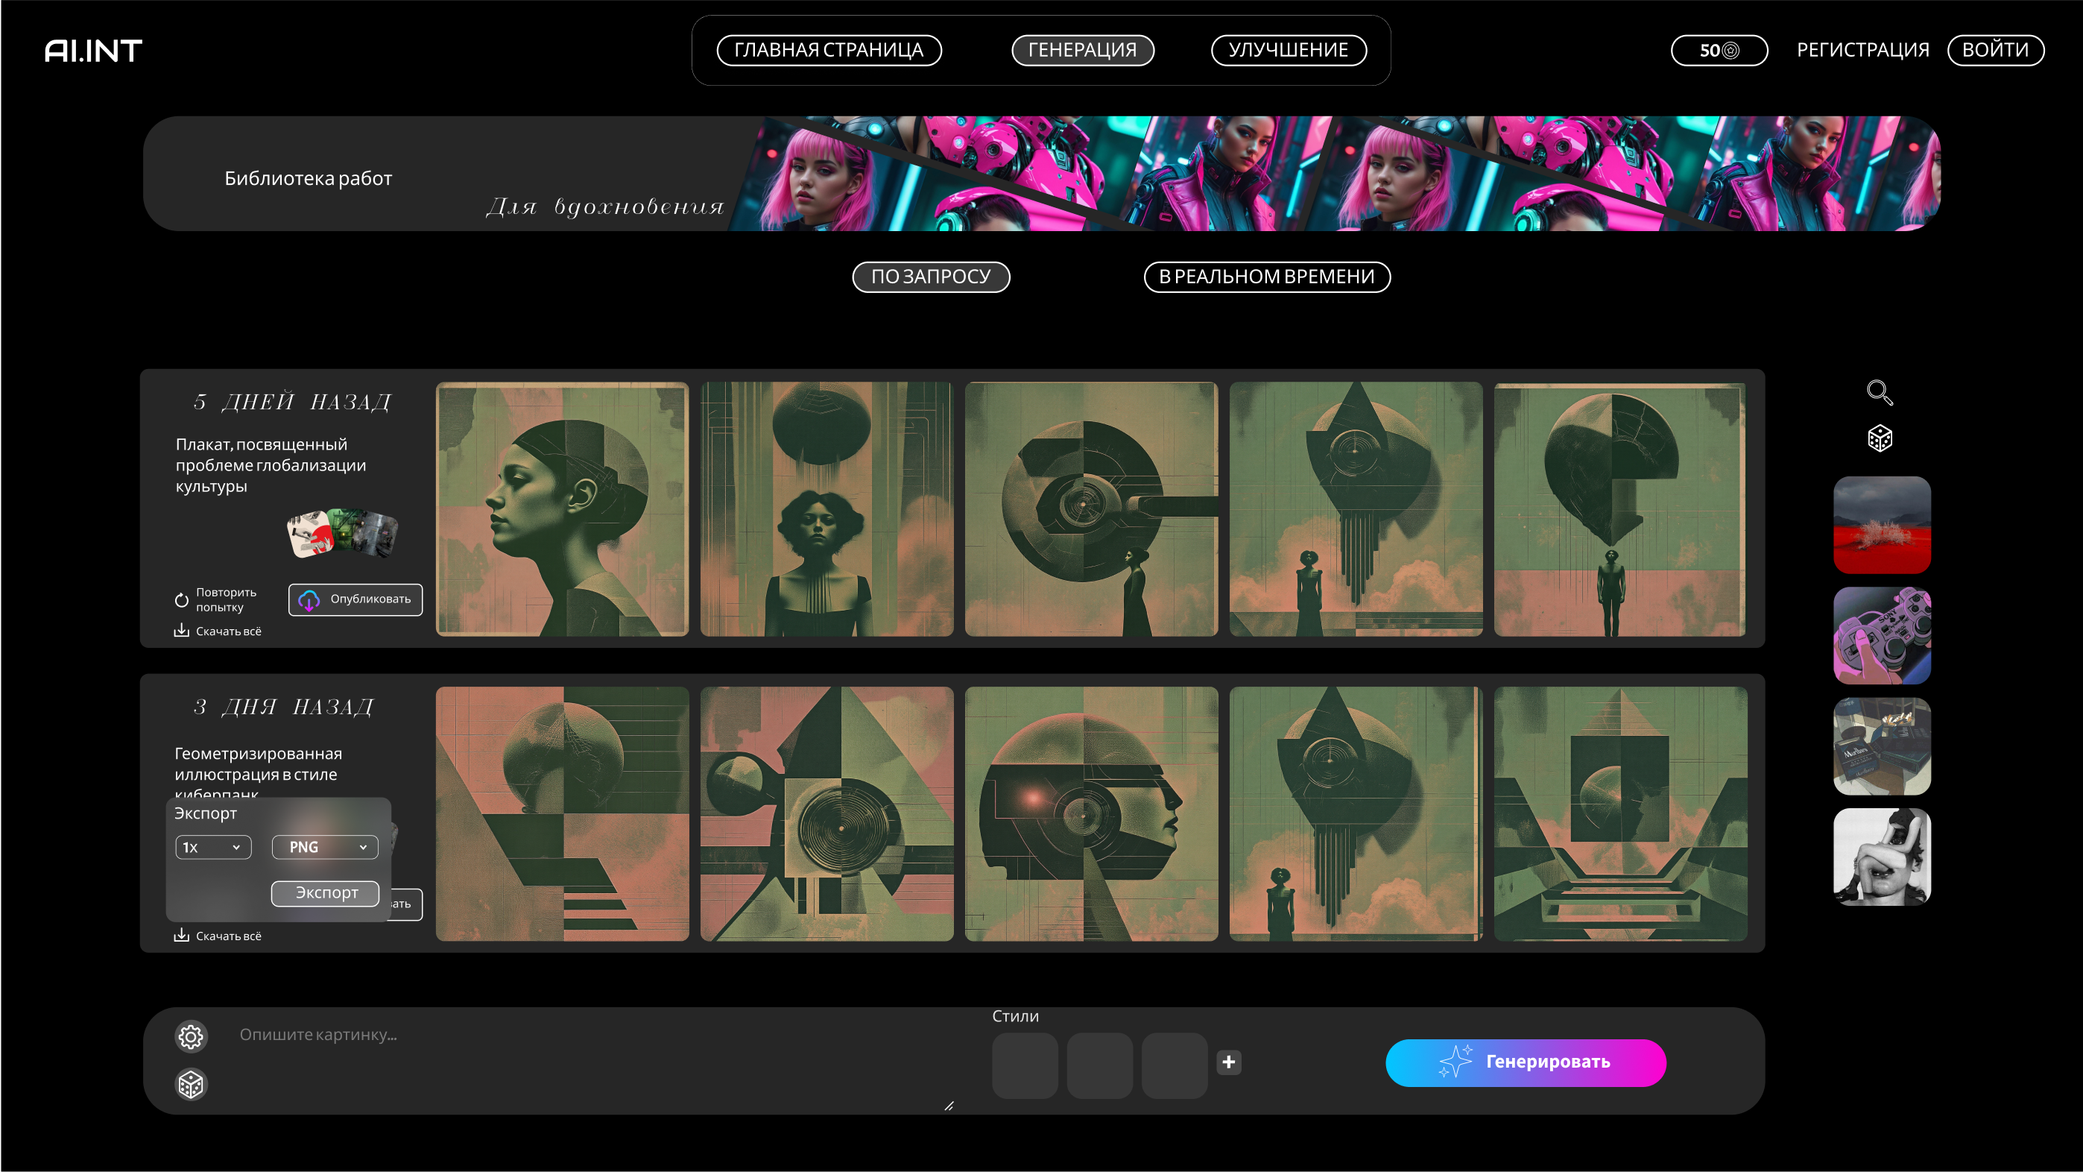The width and height of the screenshot is (2083, 1172).
Task: Click the AI.INT logo
Action: [93, 51]
